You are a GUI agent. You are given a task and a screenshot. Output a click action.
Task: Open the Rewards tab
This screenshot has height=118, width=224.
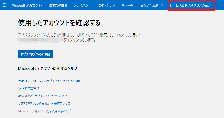point(128,5)
